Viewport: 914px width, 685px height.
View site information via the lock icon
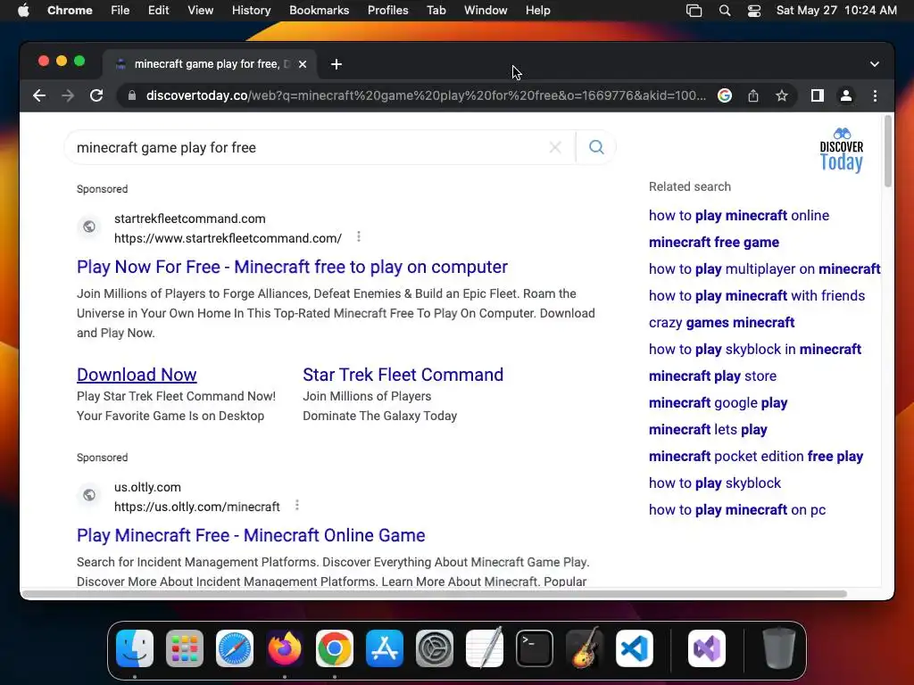[x=132, y=95]
